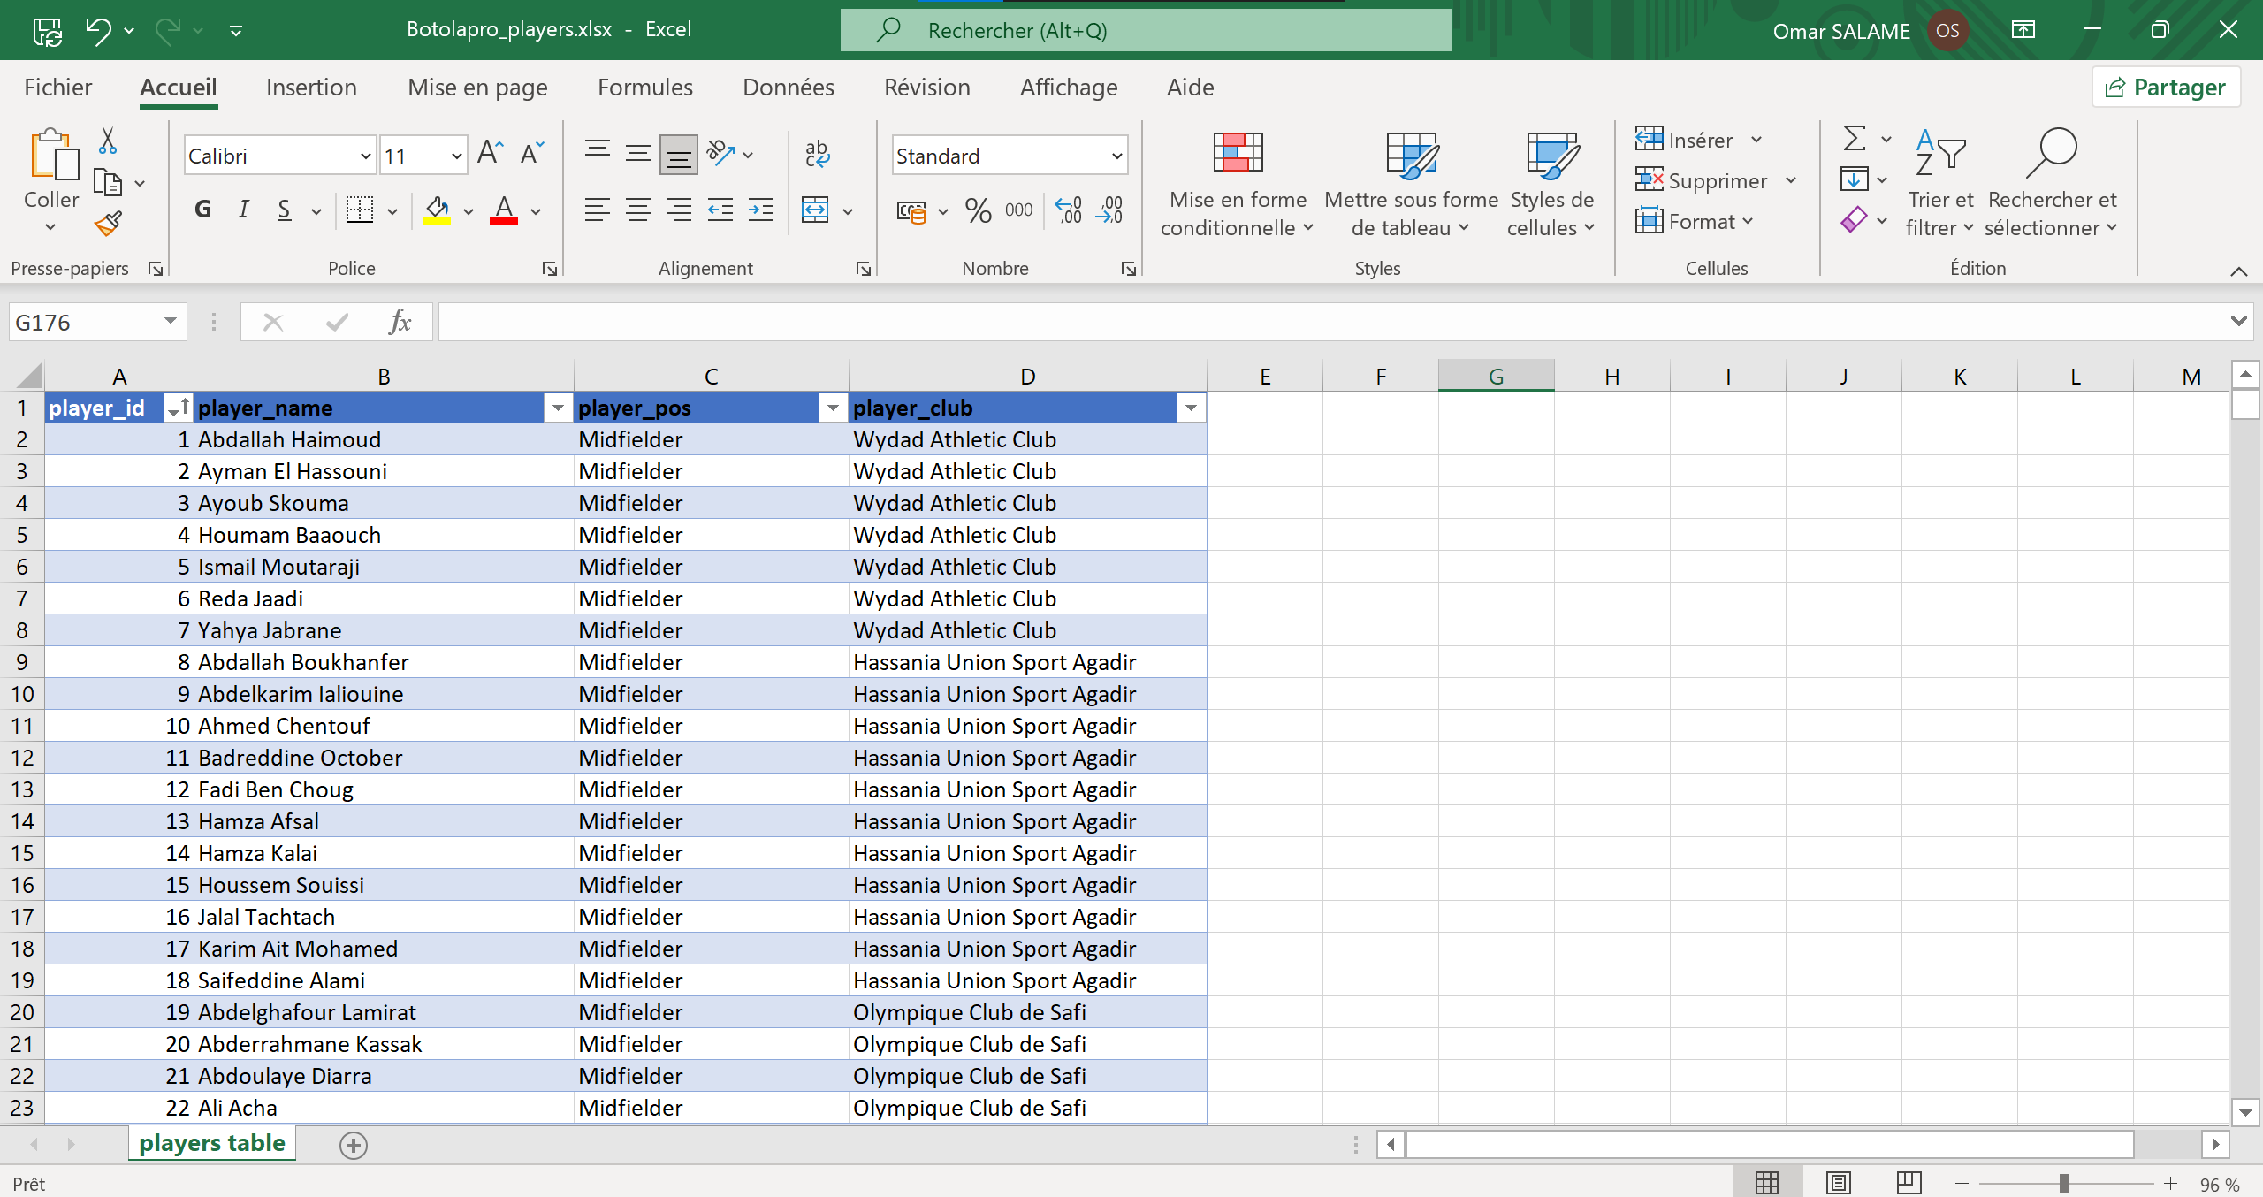Click the Format Painter brush icon
The height and width of the screenshot is (1197, 2263).
108,224
